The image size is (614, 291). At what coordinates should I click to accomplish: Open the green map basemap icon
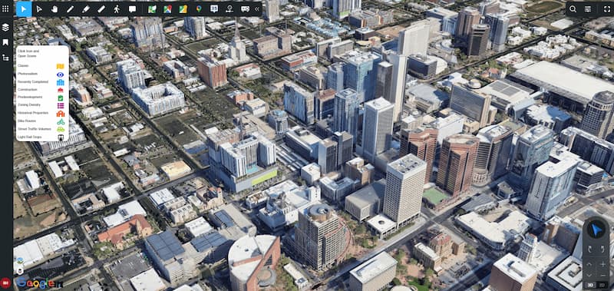152,9
